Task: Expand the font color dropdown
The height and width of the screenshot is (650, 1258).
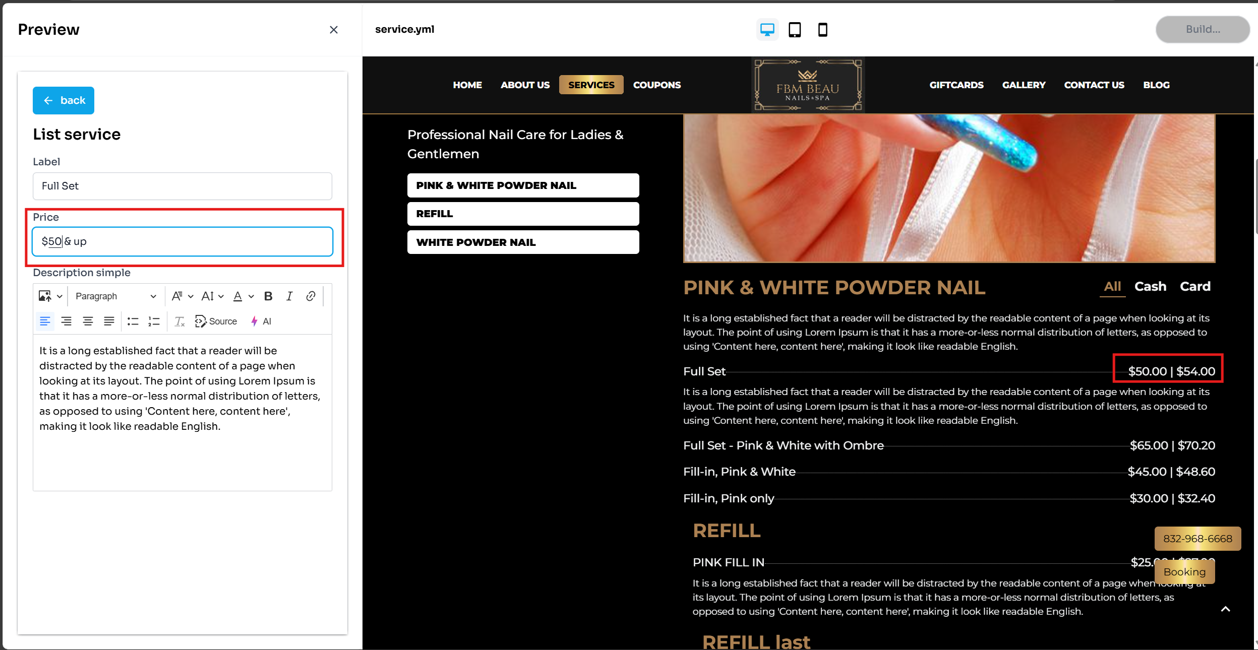Action: 251,296
